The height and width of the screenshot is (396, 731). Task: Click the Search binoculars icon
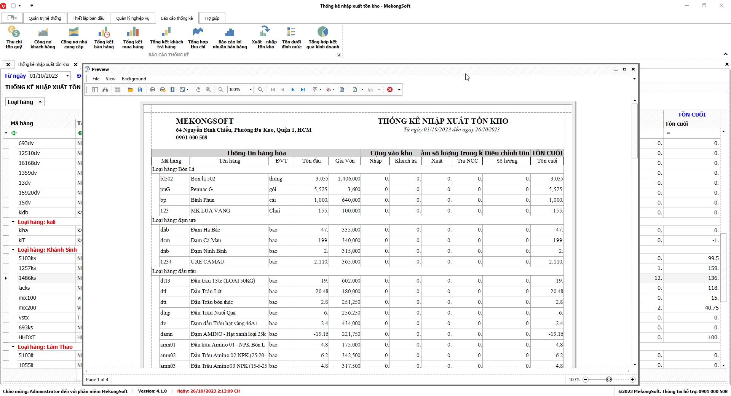coord(105,89)
